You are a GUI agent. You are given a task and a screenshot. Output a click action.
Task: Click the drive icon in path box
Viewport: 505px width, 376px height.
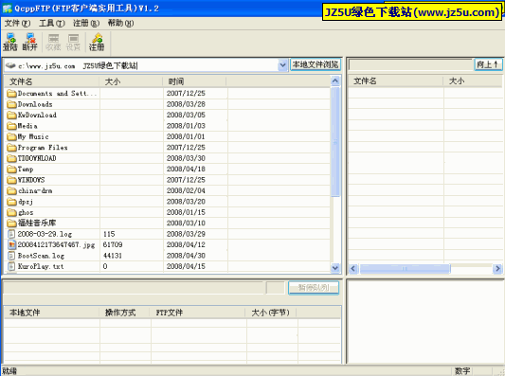point(10,65)
